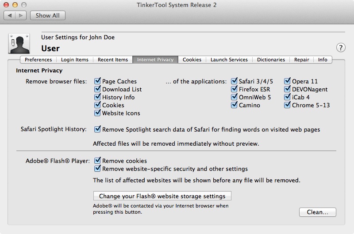
Task: Disable Remove Spotlight search data of Safari
Action: (98, 130)
